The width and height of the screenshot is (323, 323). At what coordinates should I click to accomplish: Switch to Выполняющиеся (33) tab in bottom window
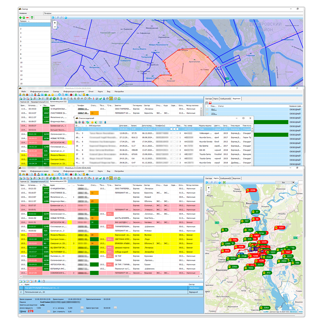58,182
